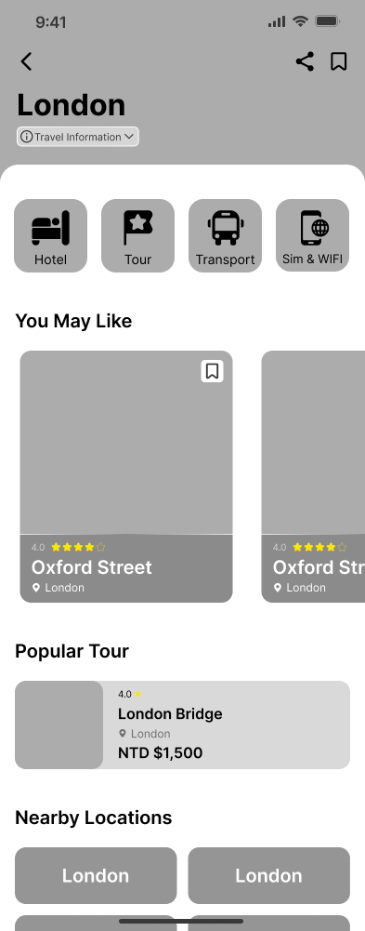Viewport: 365px width, 931px height.
Task: Tap the back arrow icon
Action: pos(26,61)
